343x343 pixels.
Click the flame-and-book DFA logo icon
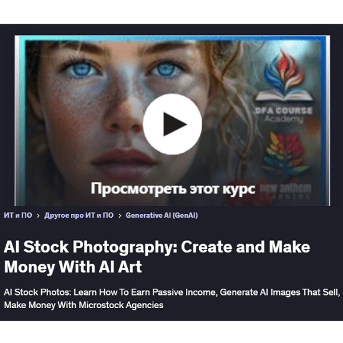click(284, 75)
